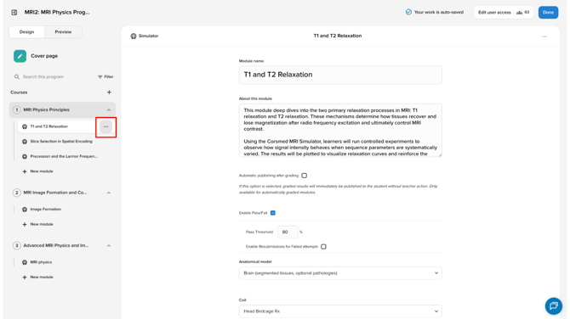Click the Done button

[x=548, y=13]
